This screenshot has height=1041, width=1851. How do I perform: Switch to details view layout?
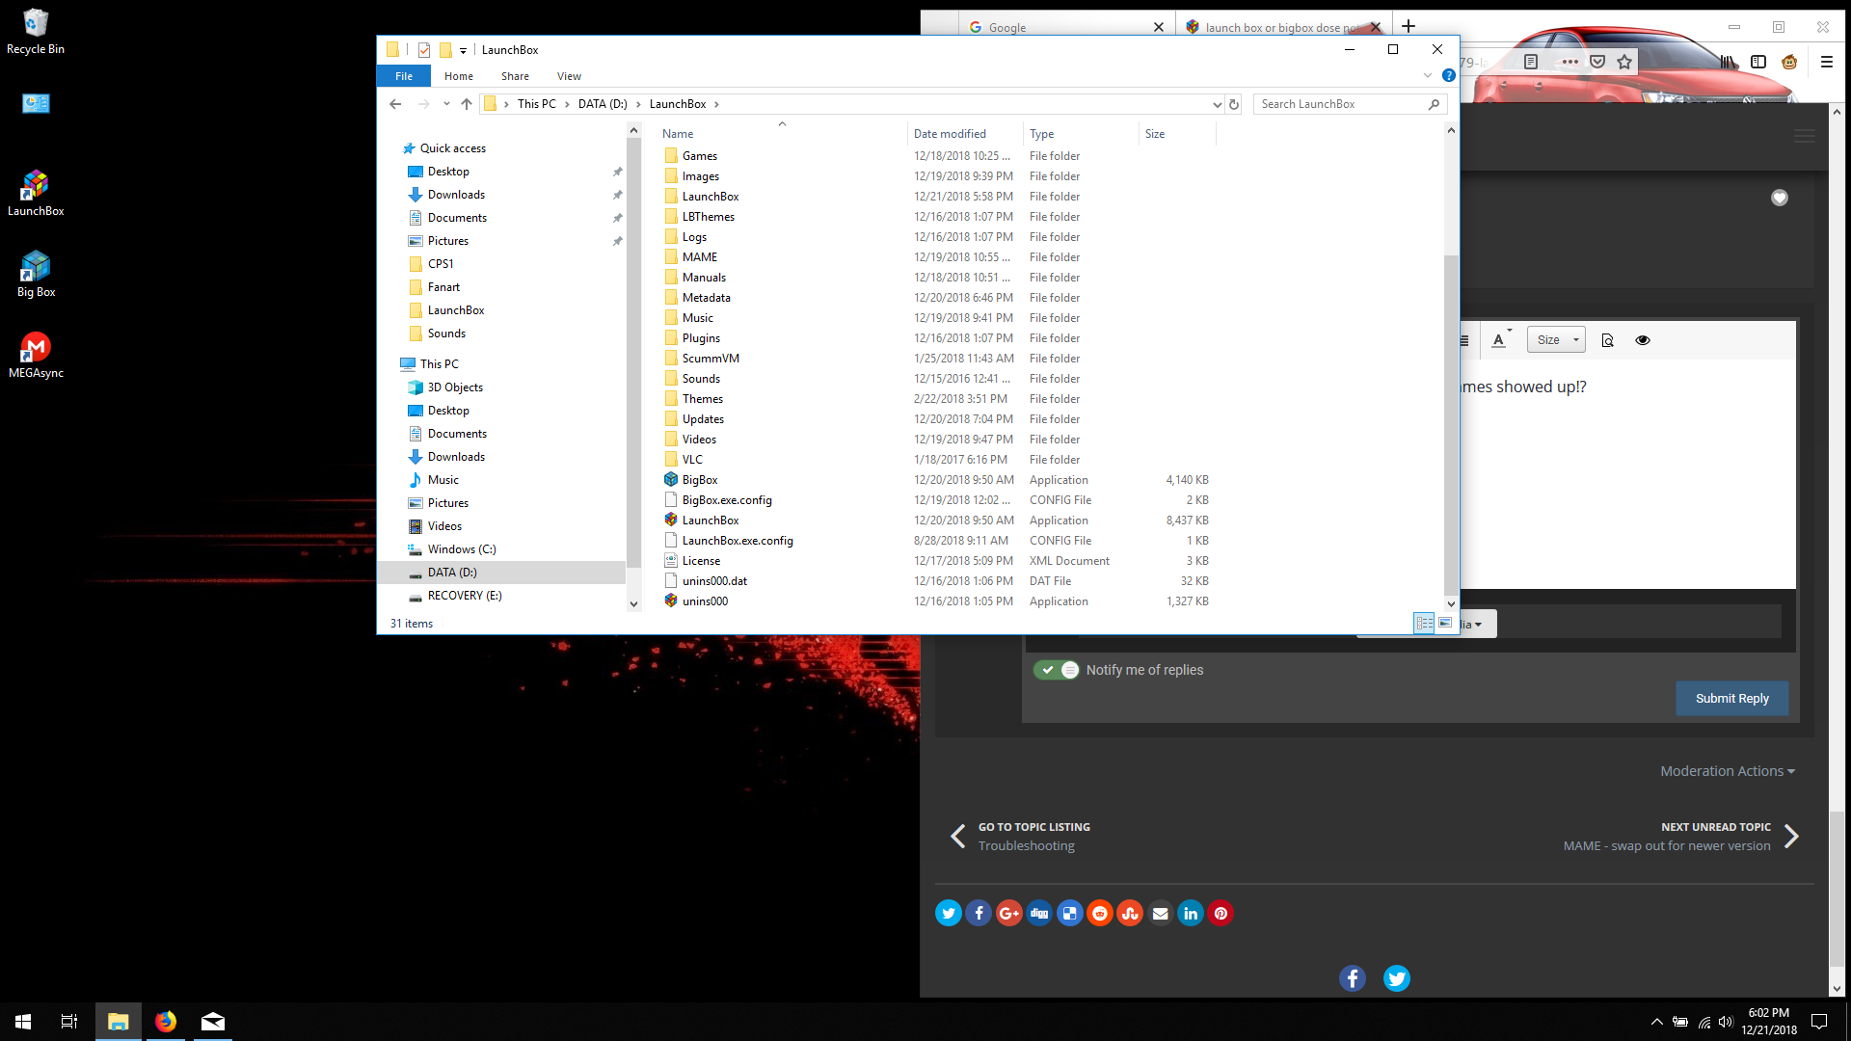click(x=1424, y=624)
